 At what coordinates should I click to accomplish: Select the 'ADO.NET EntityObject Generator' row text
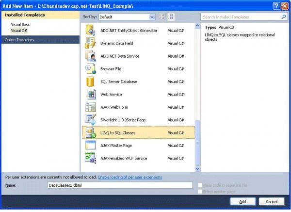coord(129,31)
